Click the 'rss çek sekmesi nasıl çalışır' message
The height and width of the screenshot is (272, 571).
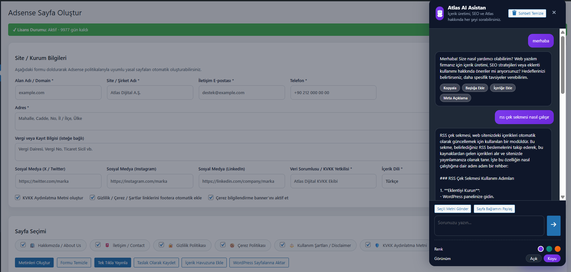click(524, 117)
